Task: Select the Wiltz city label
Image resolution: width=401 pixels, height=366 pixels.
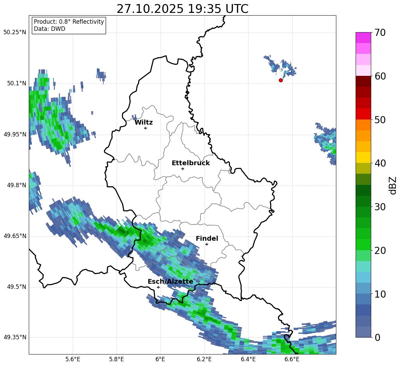Action: (x=144, y=123)
